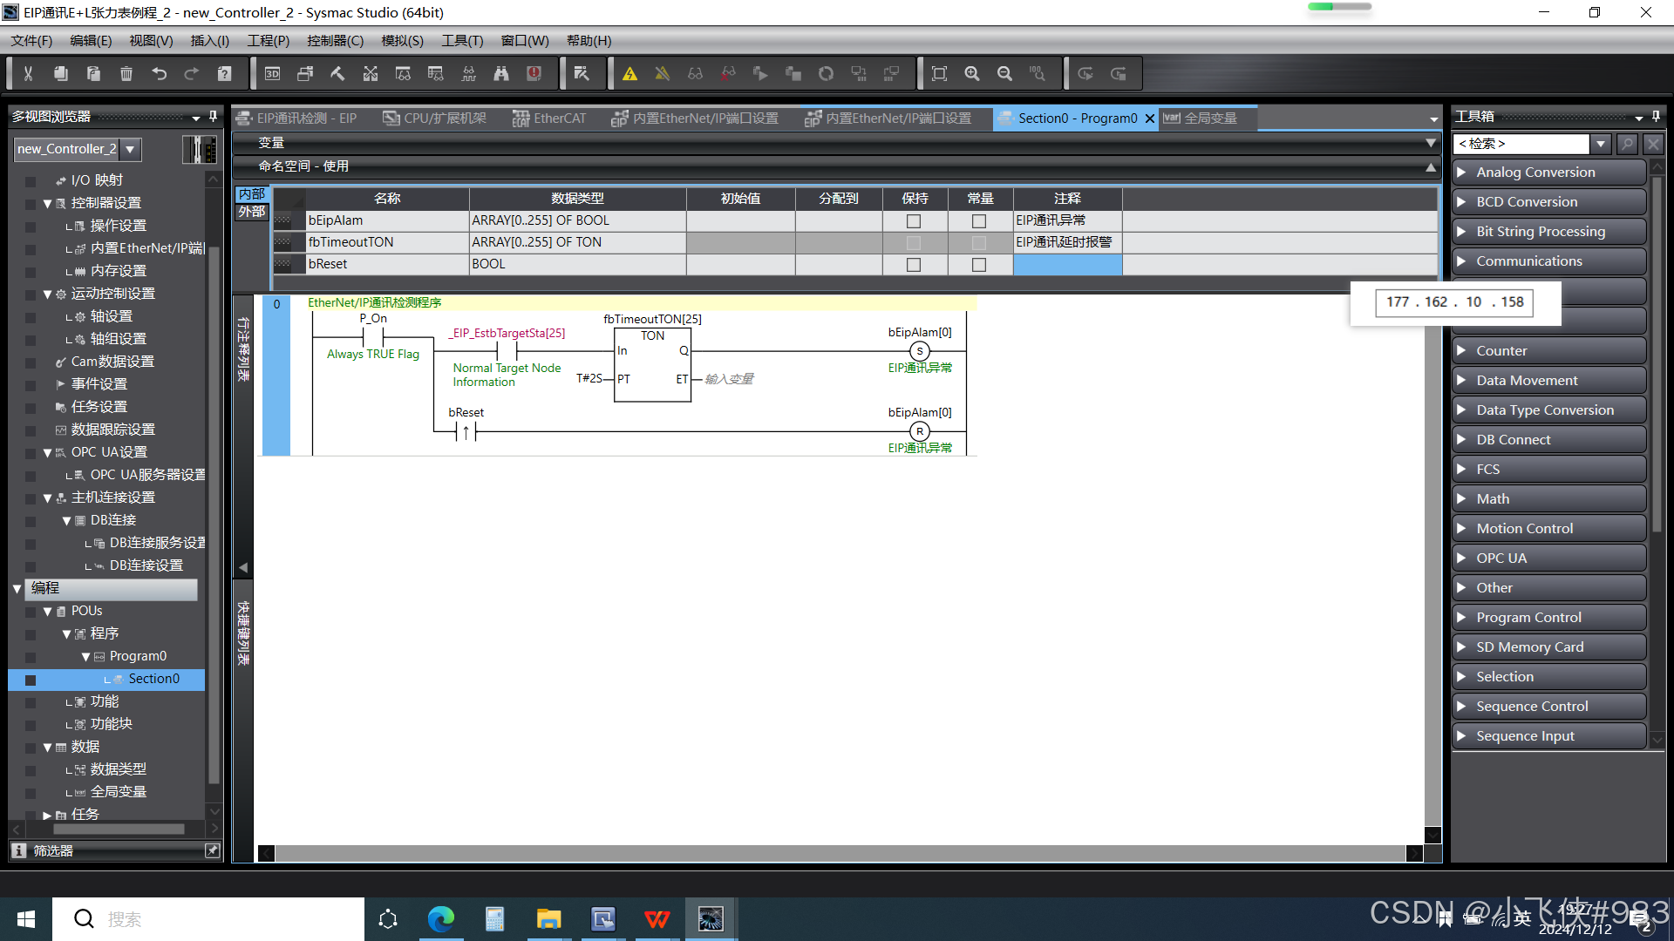The height and width of the screenshot is (941, 1674).
Task: Click the Cut scissors toolbar icon
Action: [x=28, y=74]
